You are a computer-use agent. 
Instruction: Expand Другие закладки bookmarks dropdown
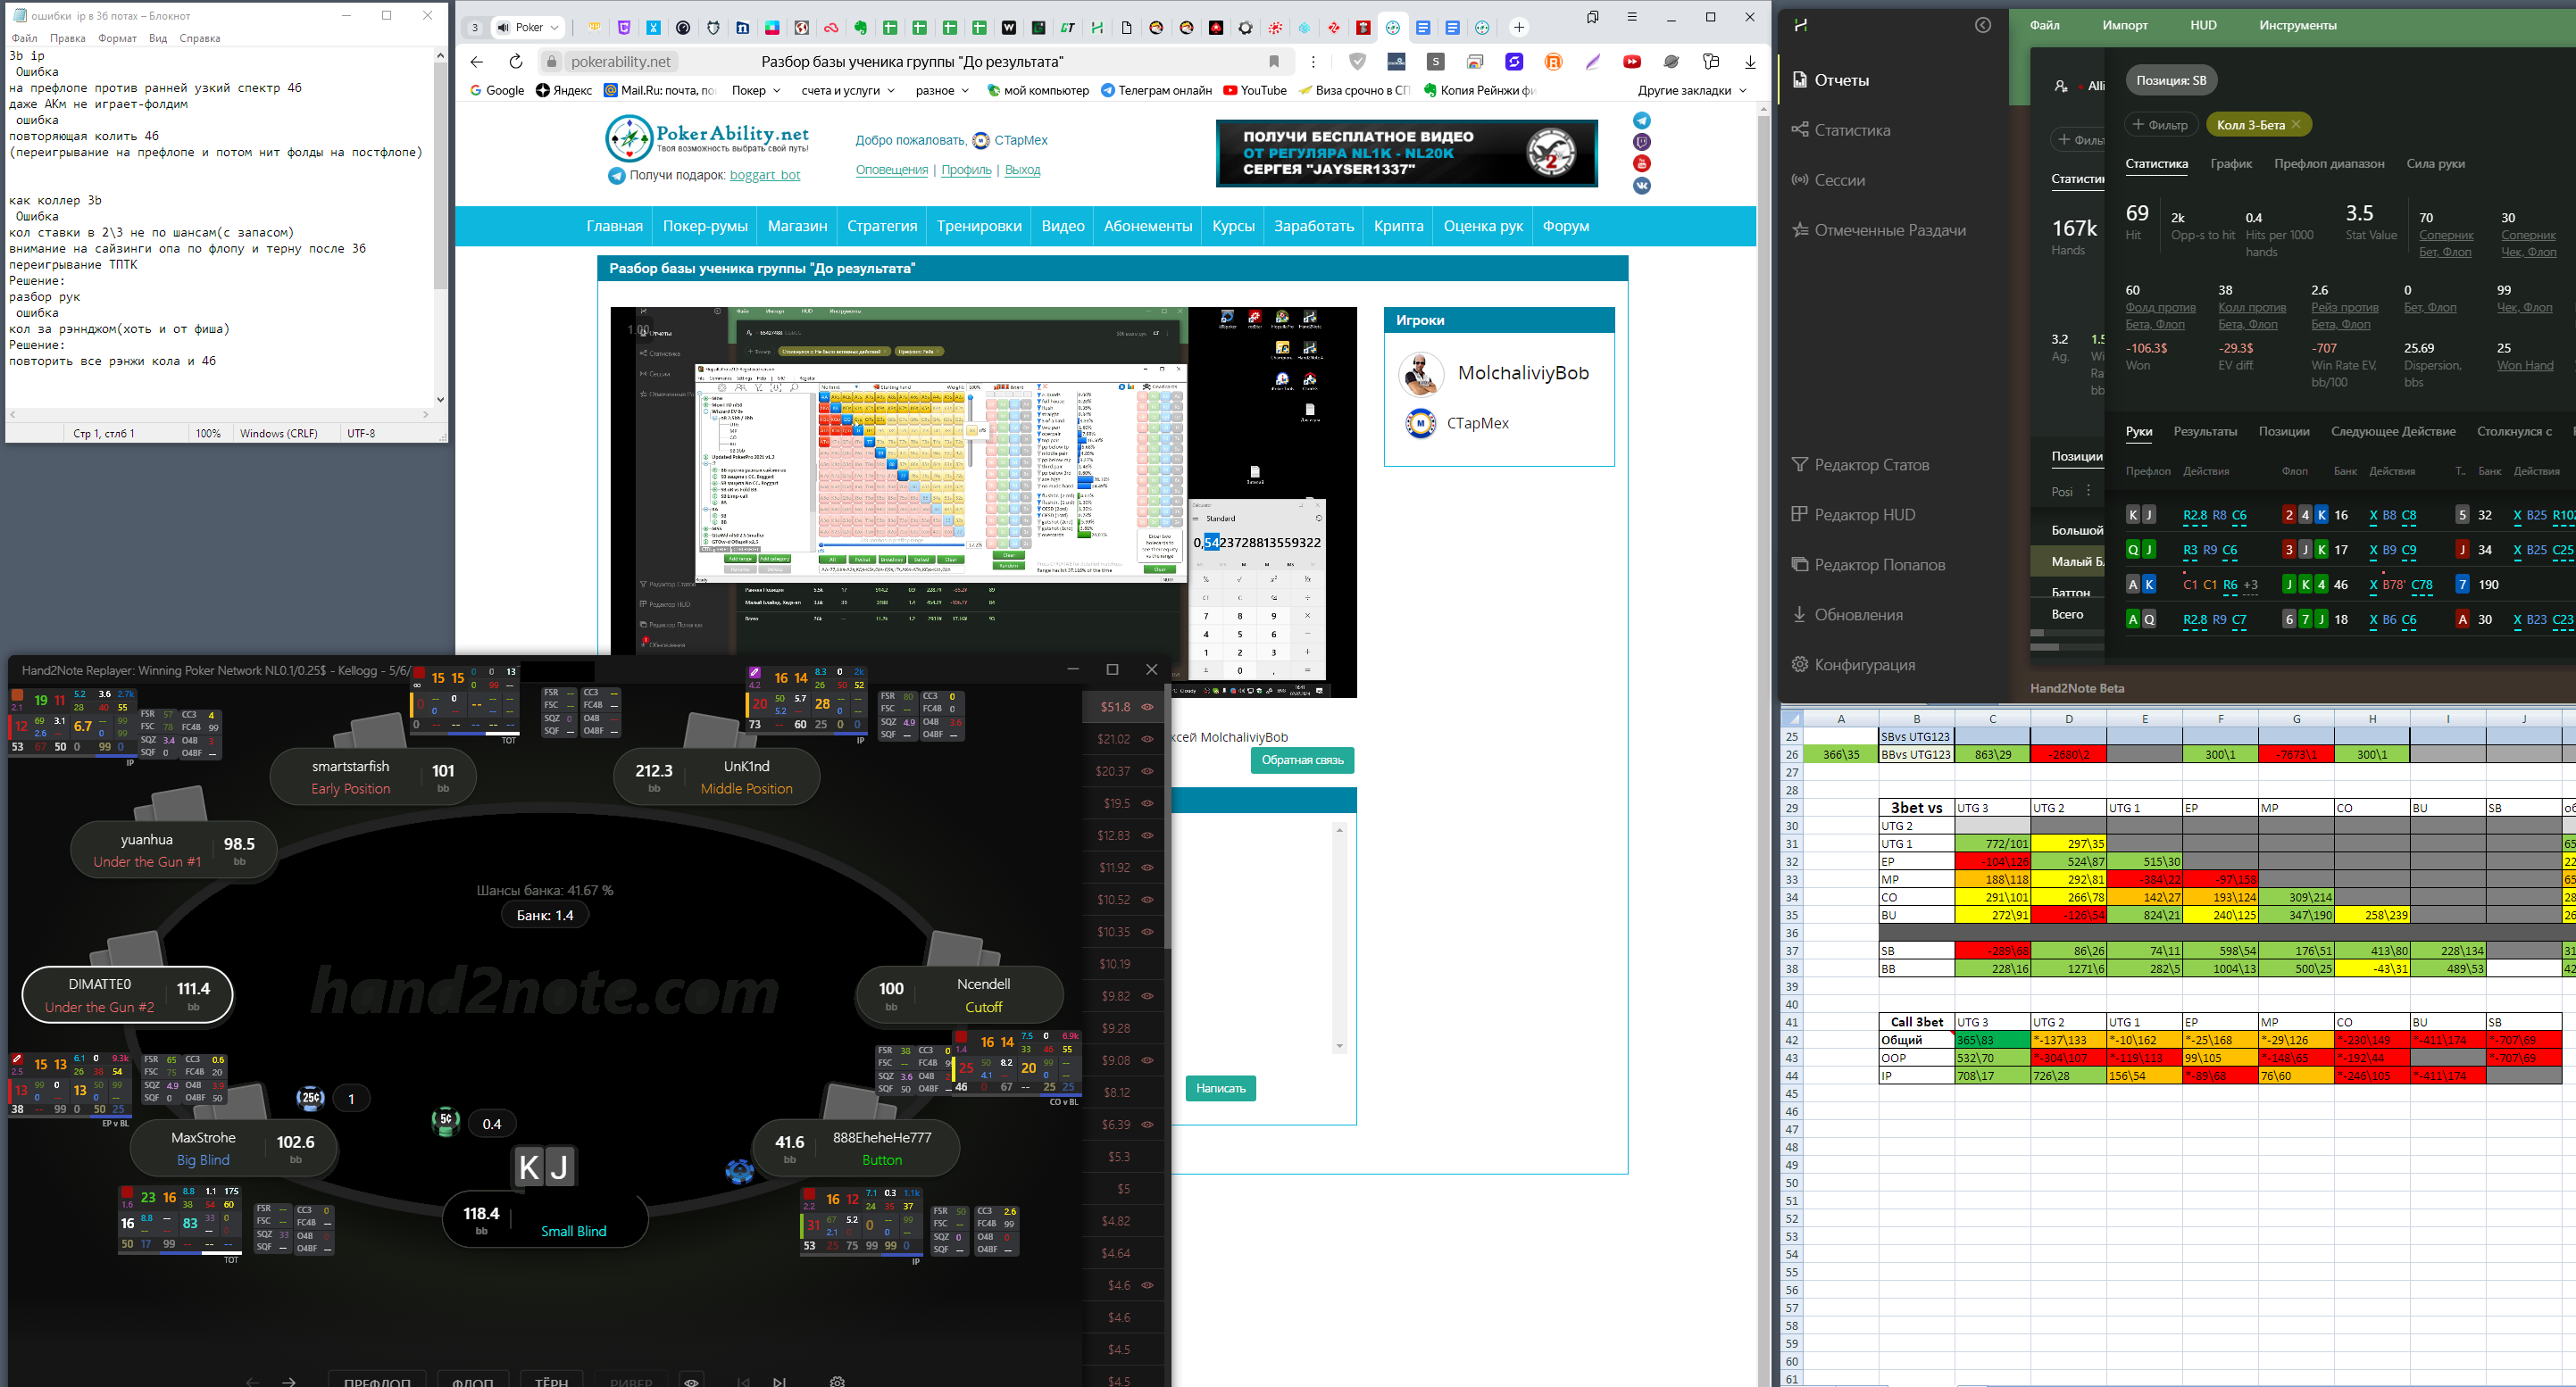coord(1692,90)
